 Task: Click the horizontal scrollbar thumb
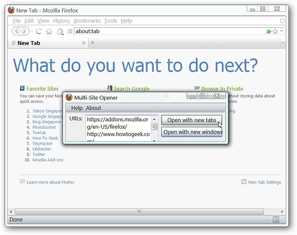click(x=139, y=211)
